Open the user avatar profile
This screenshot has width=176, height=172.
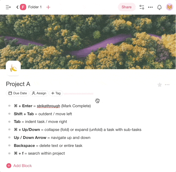[169, 7]
